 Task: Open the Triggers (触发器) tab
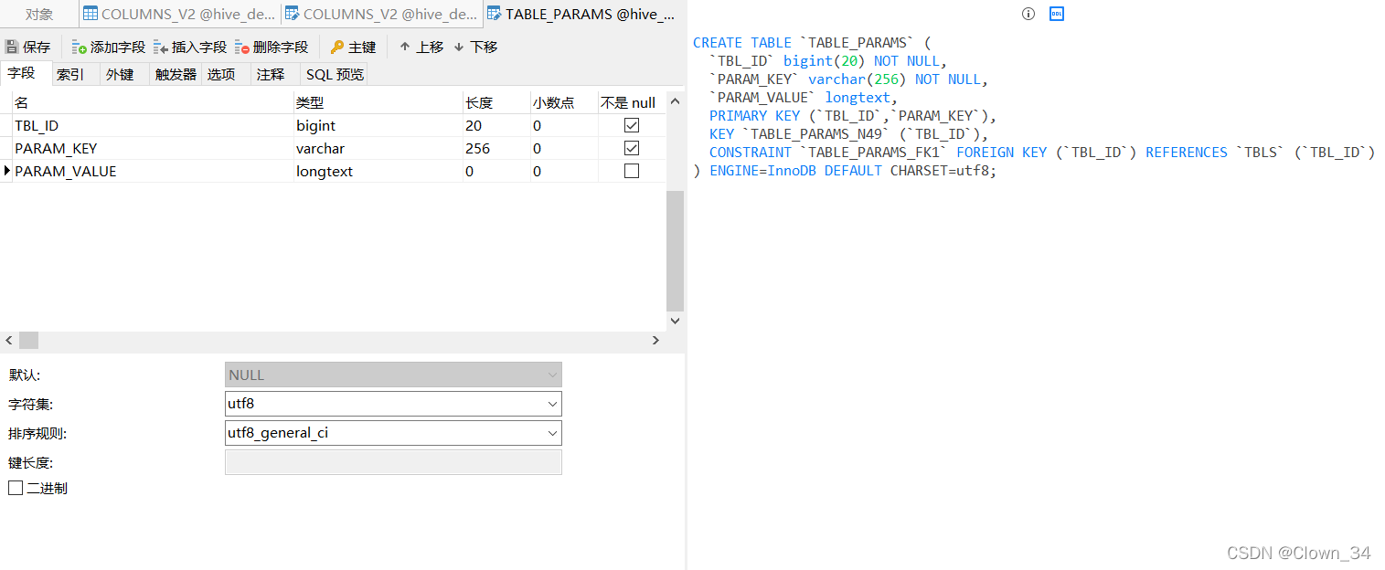(176, 74)
